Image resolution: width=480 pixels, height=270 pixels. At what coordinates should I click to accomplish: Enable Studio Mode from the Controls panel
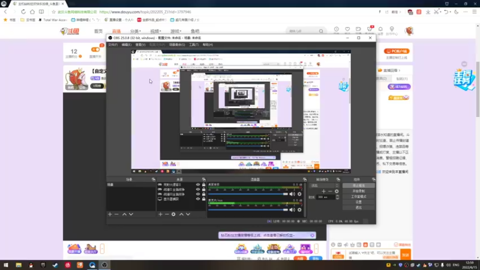(358, 197)
